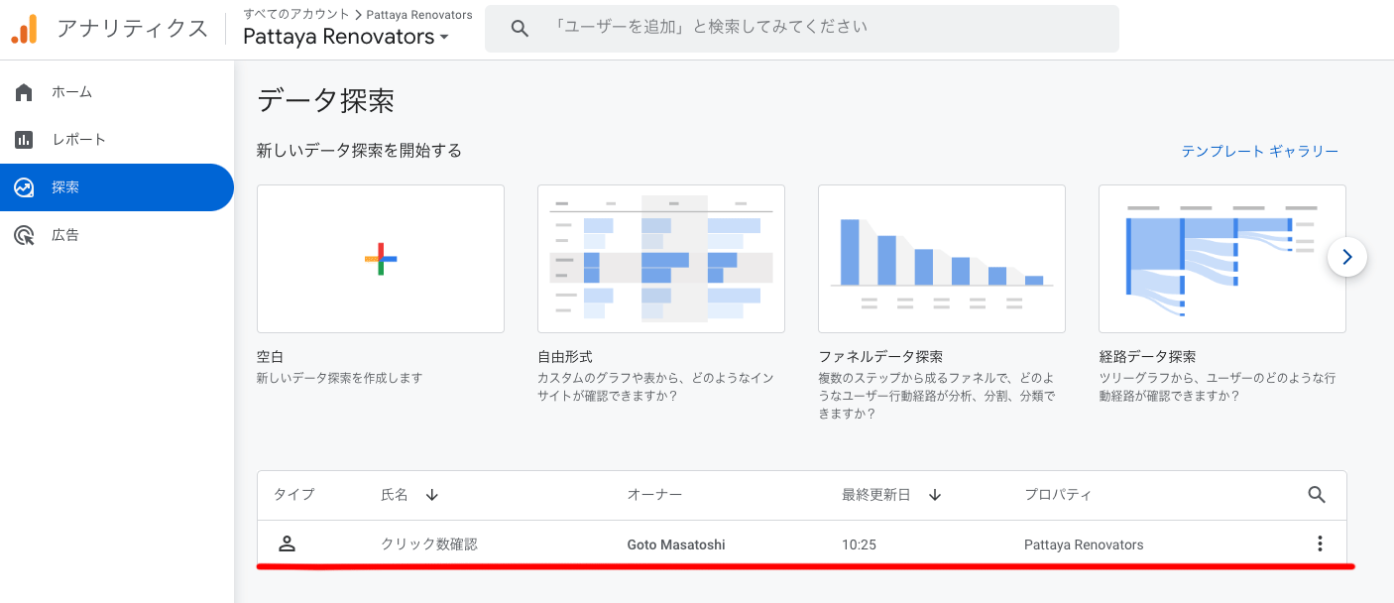Viewport: 1394px width, 603px height.
Task: Select the ファネルデータ探索 template thumbnail
Action: pyautogui.click(x=941, y=259)
